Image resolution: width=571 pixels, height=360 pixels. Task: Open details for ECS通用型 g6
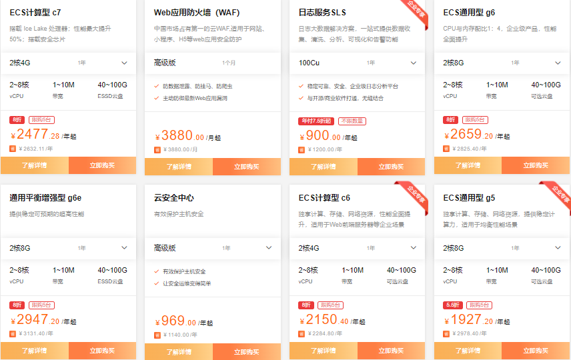(468, 165)
